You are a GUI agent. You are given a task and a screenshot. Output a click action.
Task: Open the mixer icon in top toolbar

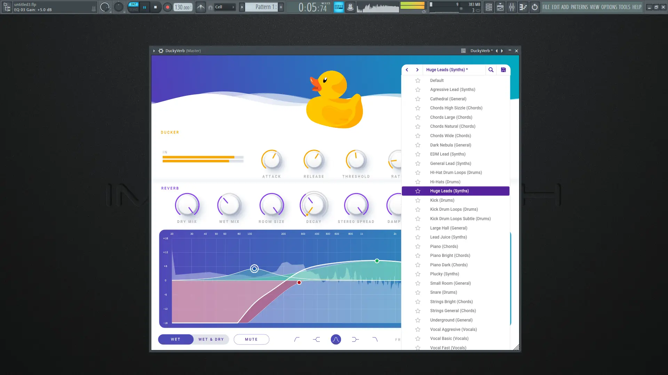(512, 7)
